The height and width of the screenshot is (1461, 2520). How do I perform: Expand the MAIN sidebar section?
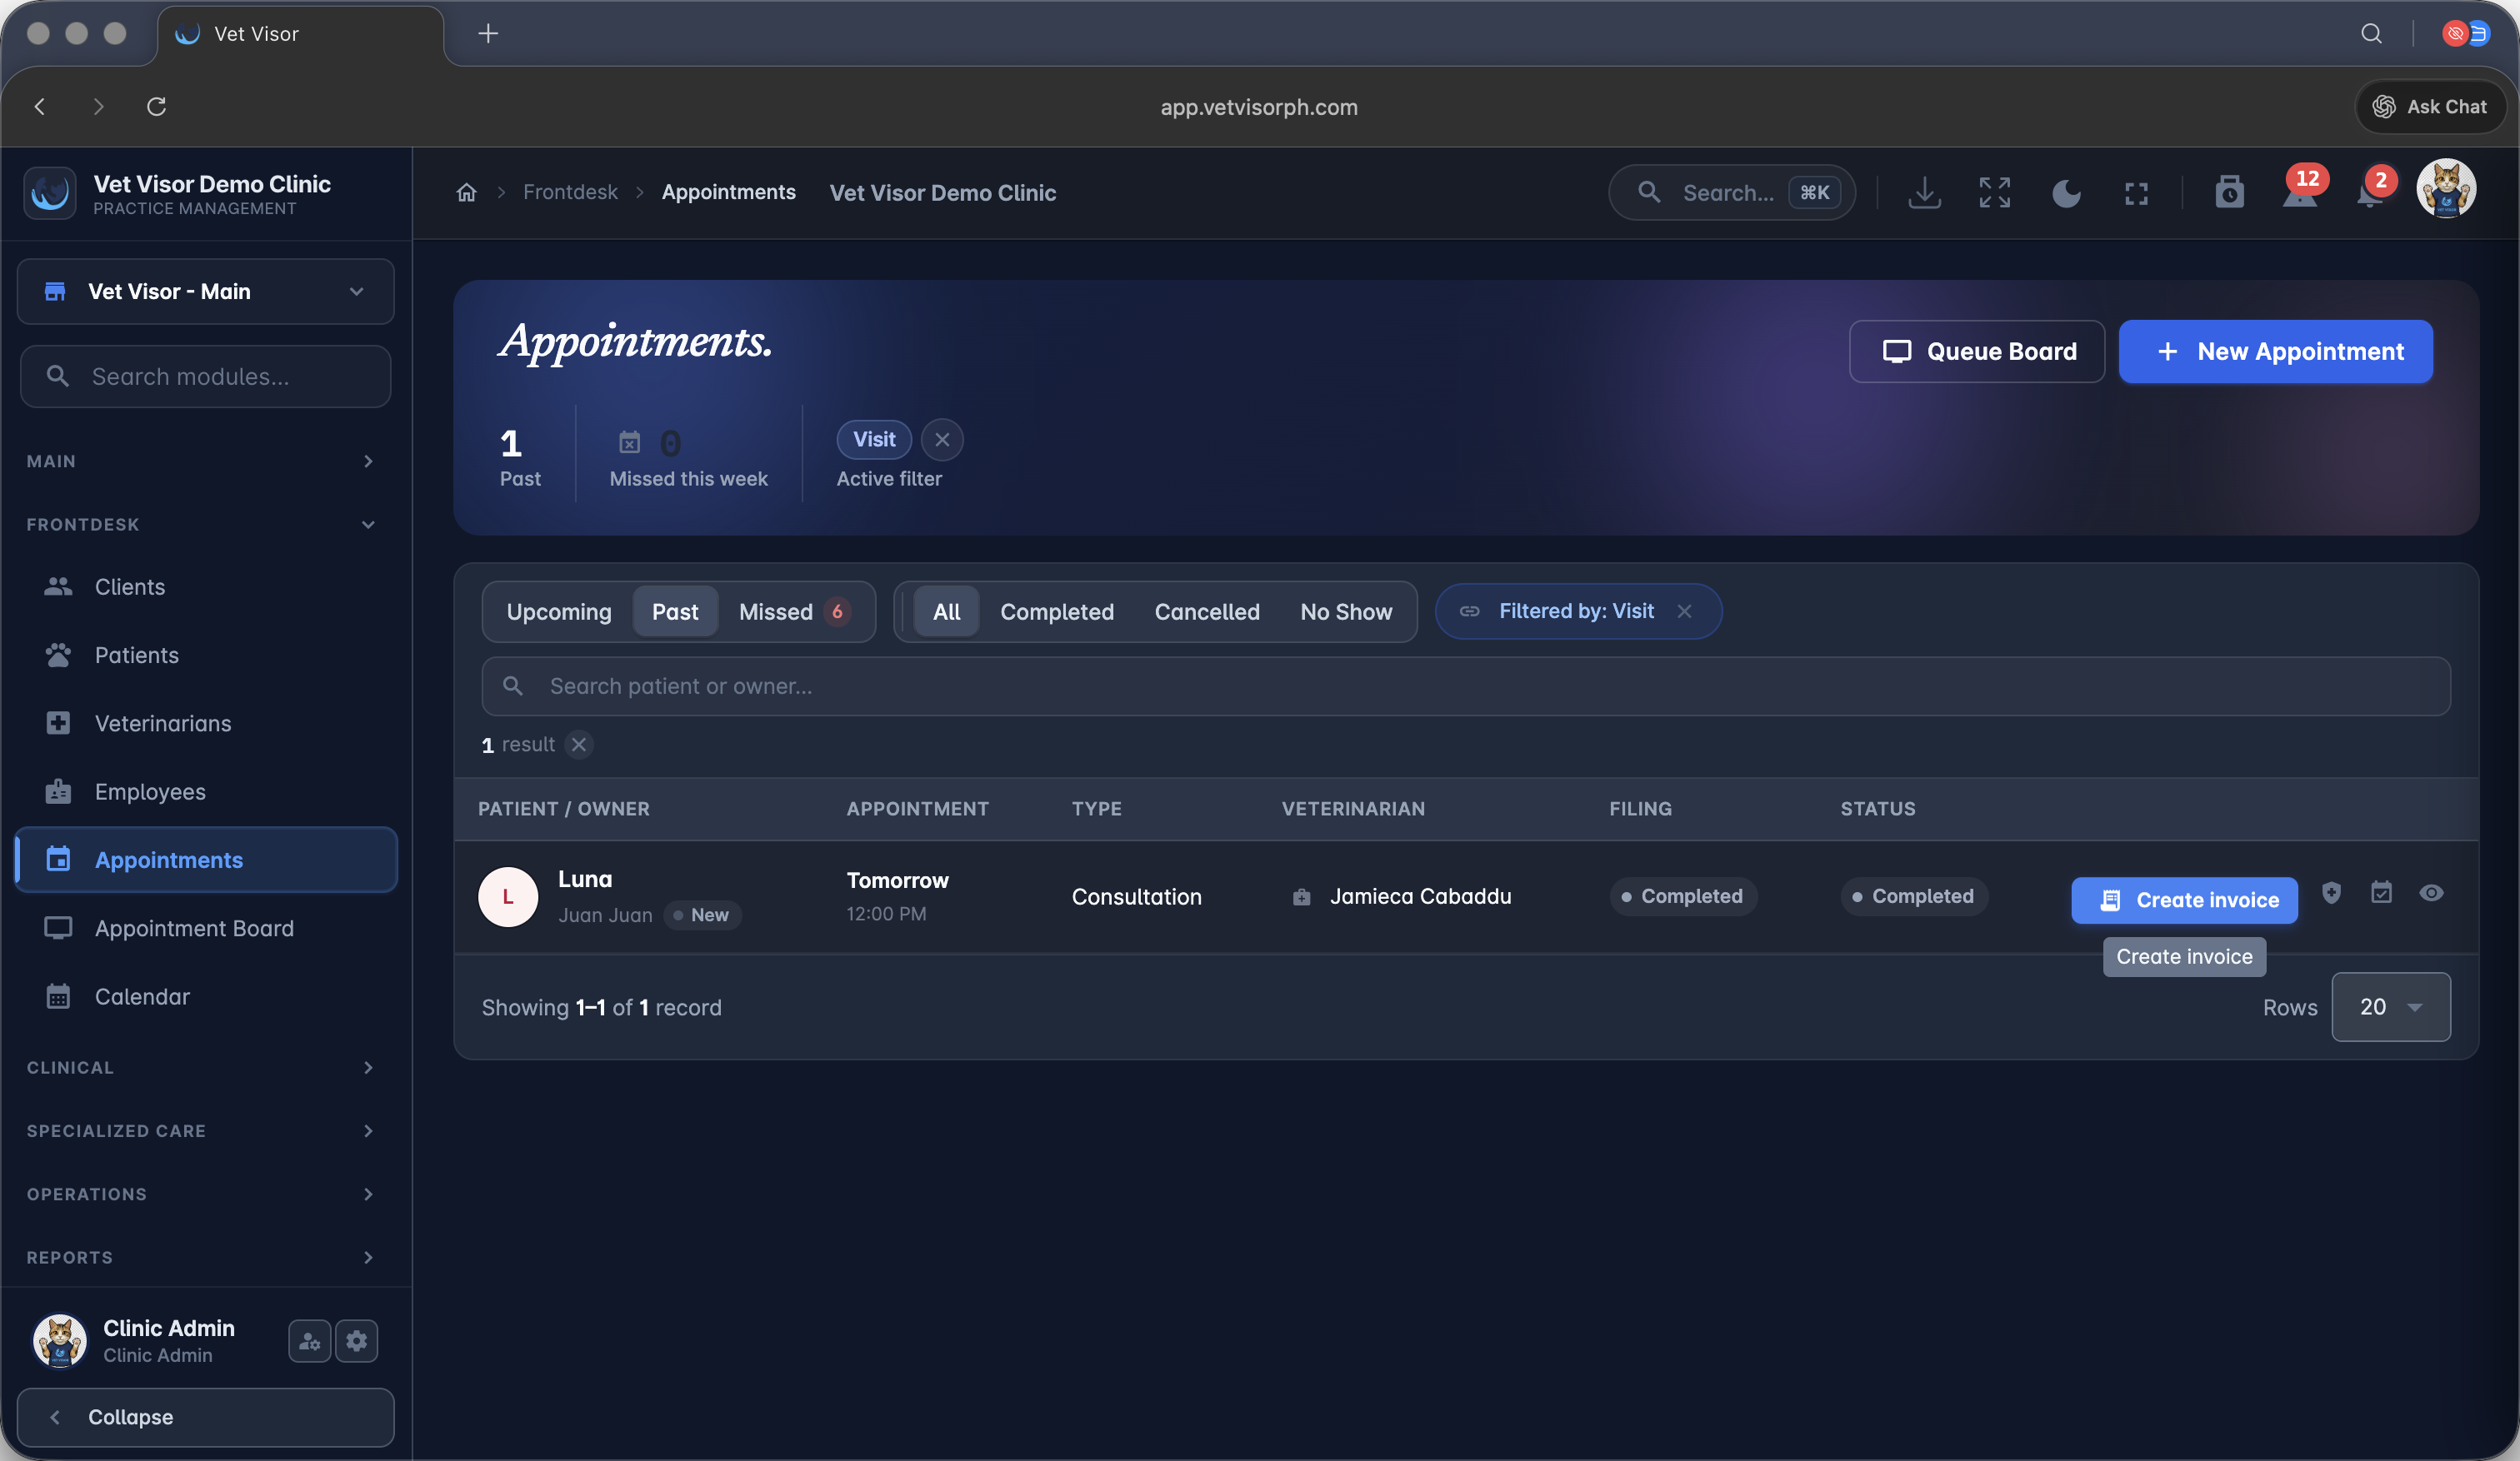(x=200, y=461)
